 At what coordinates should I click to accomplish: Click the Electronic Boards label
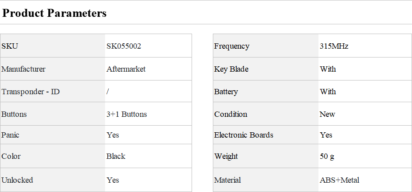pyautogui.click(x=244, y=135)
